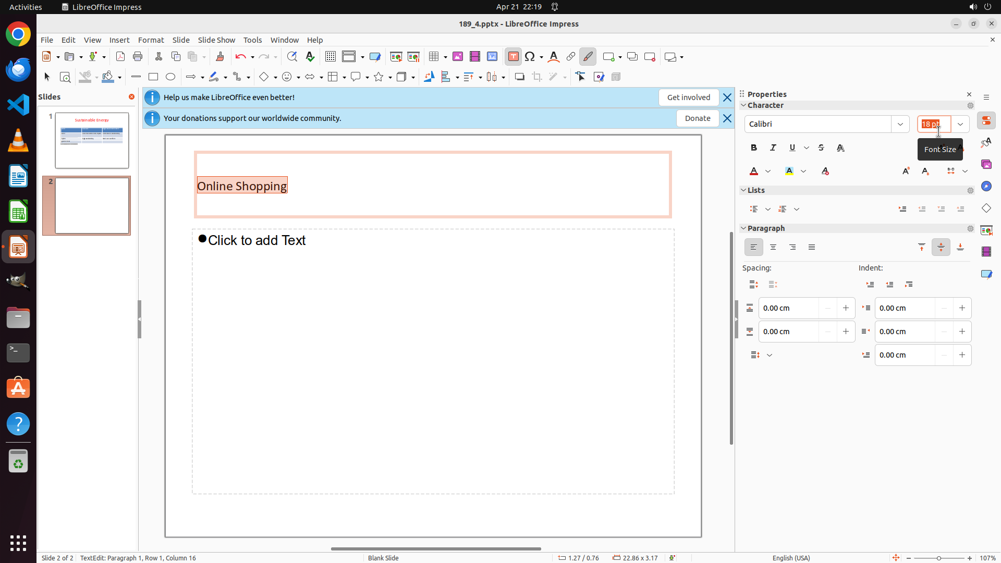Image resolution: width=1001 pixels, height=563 pixels.
Task: Enable center paragraph alignment
Action: point(773,248)
